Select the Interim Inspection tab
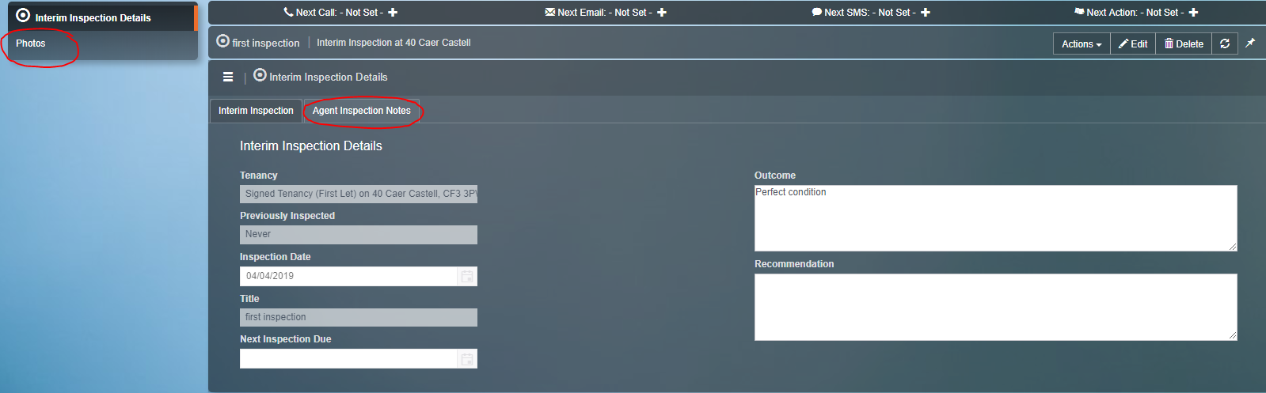Image resolution: width=1266 pixels, height=393 pixels. click(256, 111)
